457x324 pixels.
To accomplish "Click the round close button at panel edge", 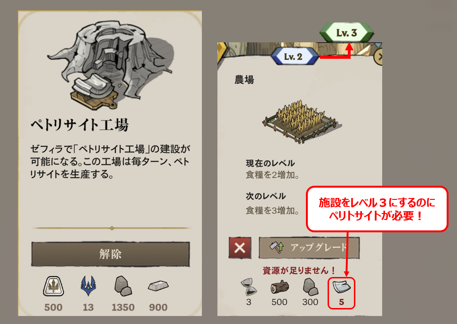I will click(378, 57).
